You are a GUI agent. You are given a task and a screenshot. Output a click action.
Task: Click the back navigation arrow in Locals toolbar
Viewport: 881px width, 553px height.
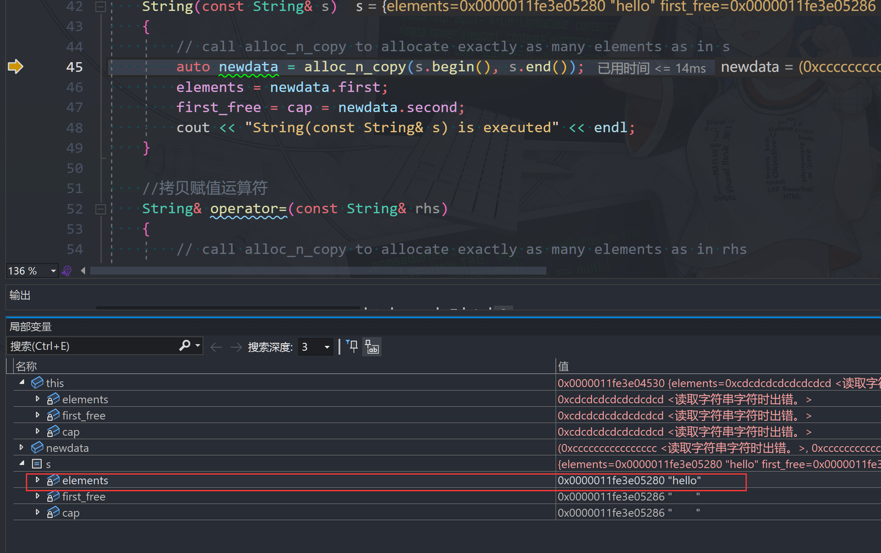coord(215,346)
